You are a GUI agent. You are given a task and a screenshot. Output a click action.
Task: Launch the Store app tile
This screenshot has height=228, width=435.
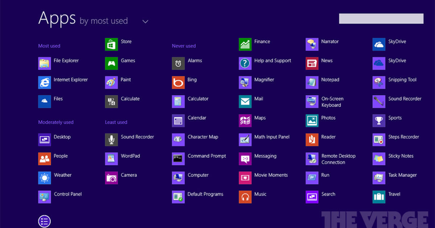point(111,44)
